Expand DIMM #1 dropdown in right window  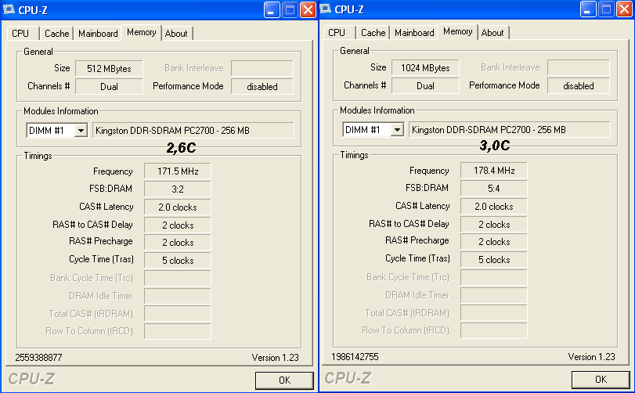point(396,130)
